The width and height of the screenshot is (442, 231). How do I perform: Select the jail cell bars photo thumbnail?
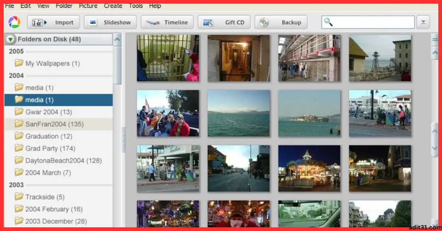coord(168,58)
